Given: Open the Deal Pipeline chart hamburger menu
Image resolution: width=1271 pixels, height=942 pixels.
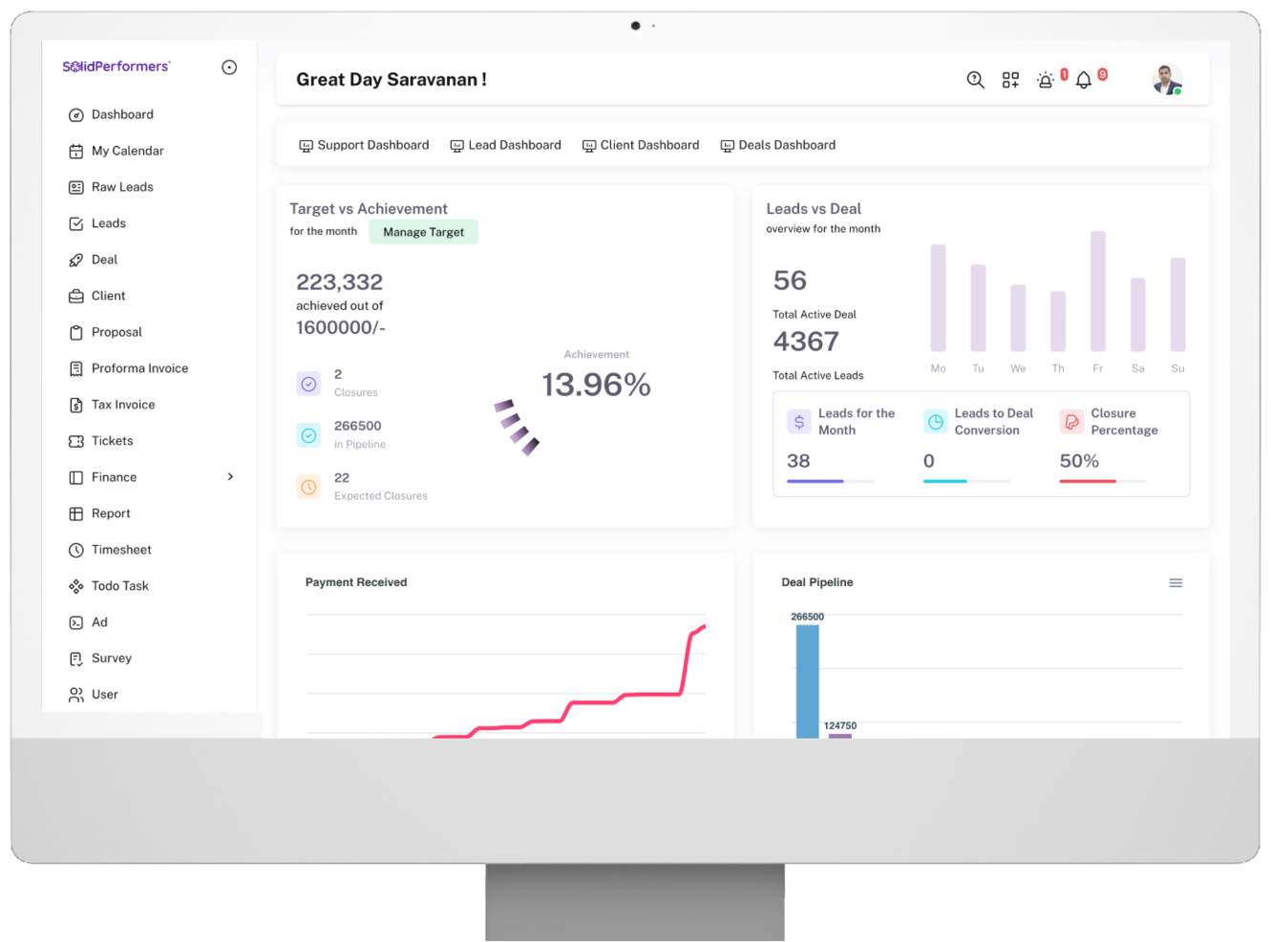Looking at the screenshot, I should (x=1176, y=583).
